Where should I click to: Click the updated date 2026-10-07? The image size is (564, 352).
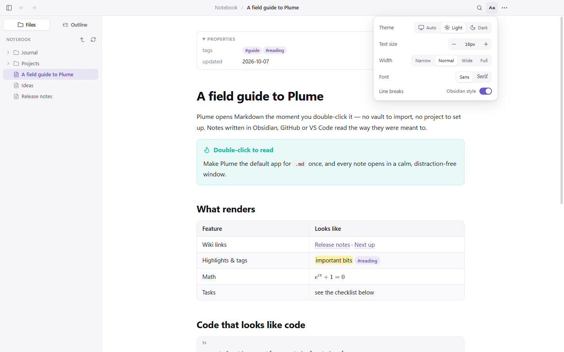coord(256,61)
